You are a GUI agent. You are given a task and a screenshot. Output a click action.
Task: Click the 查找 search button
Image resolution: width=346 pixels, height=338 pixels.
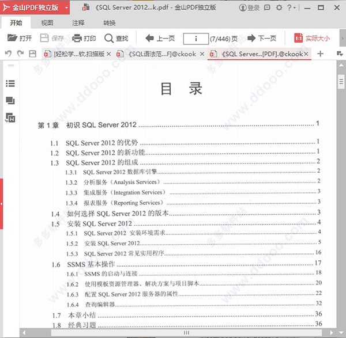pyautogui.click(x=116, y=39)
